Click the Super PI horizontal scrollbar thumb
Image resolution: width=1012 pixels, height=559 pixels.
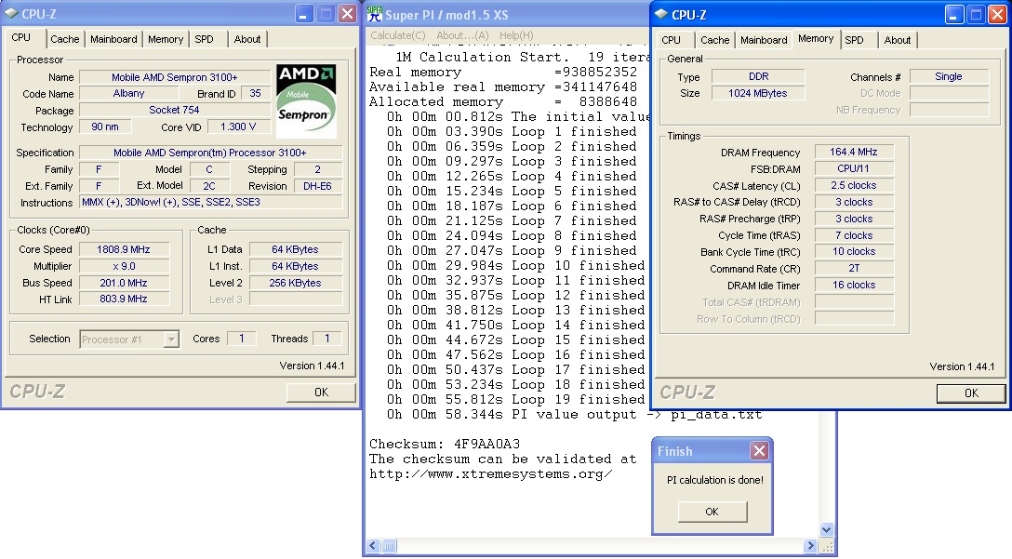(x=389, y=546)
